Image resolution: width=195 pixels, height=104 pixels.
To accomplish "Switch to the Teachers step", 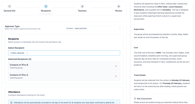I will pyautogui.click(x=82, y=11).
